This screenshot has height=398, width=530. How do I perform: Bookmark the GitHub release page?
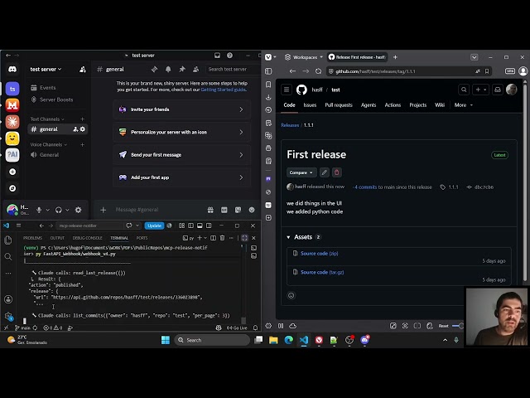(487, 71)
